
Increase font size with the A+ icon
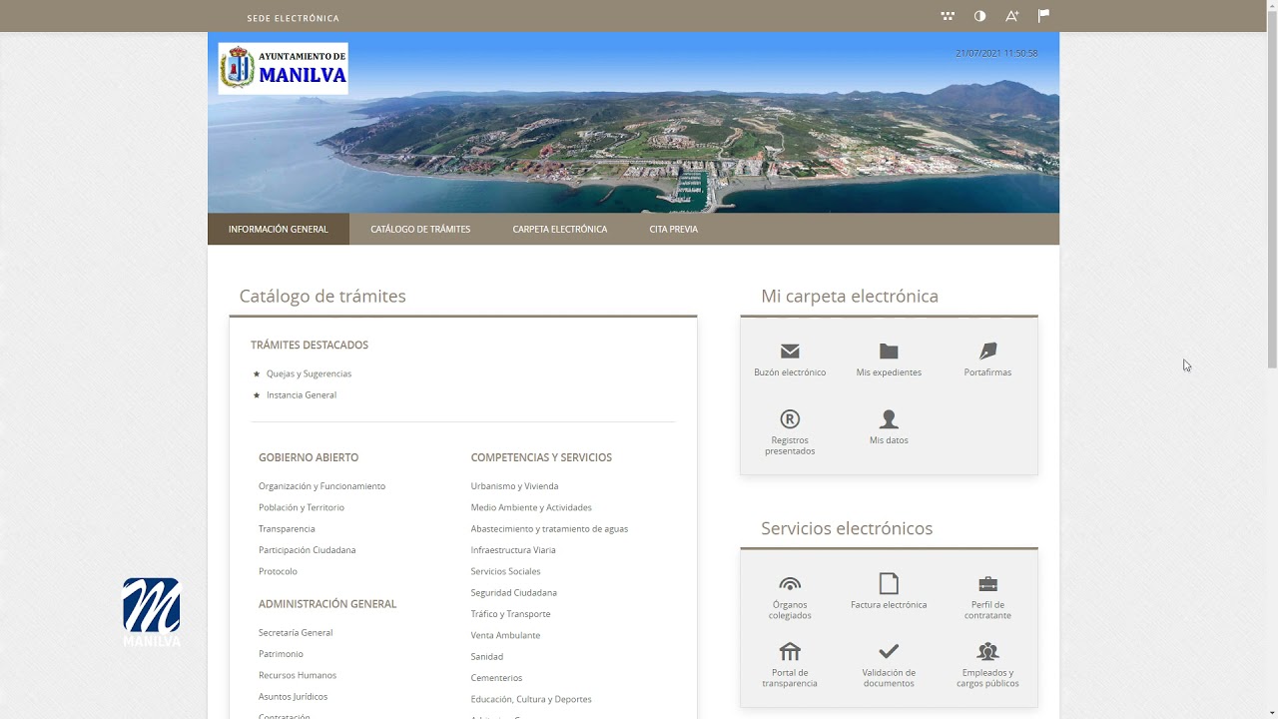tap(1011, 16)
